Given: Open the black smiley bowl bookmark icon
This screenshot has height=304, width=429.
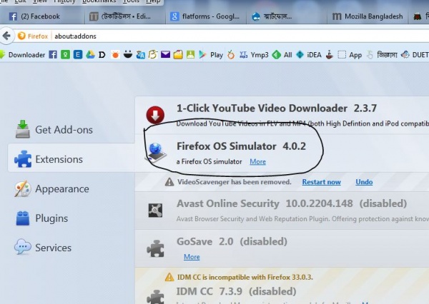Looking at the screenshot, I should coord(128,55).
